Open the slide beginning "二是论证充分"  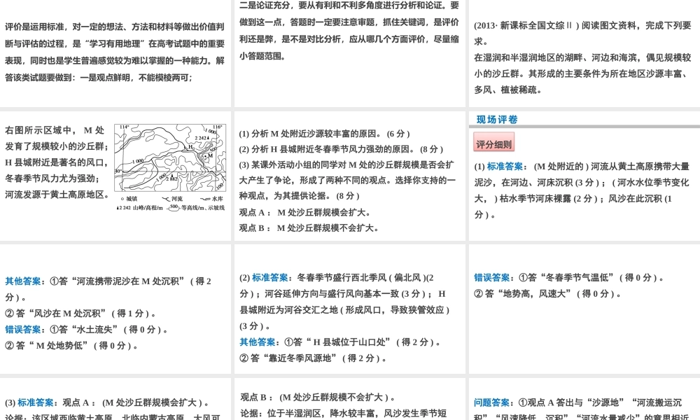click(x=349, y=52)
